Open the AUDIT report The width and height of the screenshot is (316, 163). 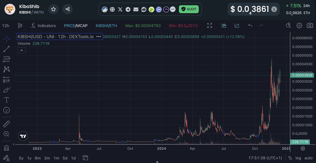tap(189, 9)
